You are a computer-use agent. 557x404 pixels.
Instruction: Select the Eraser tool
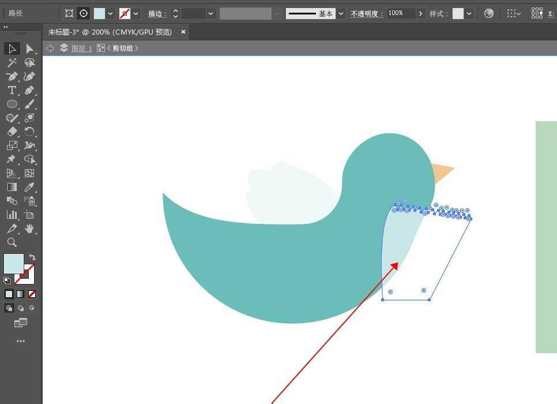[x=12, y=132]
